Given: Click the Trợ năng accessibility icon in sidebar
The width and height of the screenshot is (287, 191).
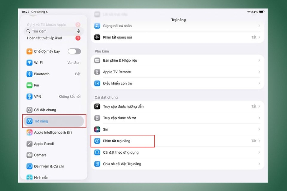Looking at the screenshot, I should 29,121.
